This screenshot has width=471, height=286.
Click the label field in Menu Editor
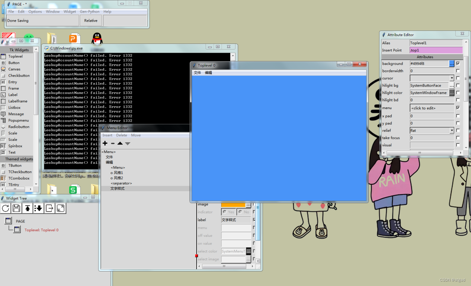click(x=236, y=220)
